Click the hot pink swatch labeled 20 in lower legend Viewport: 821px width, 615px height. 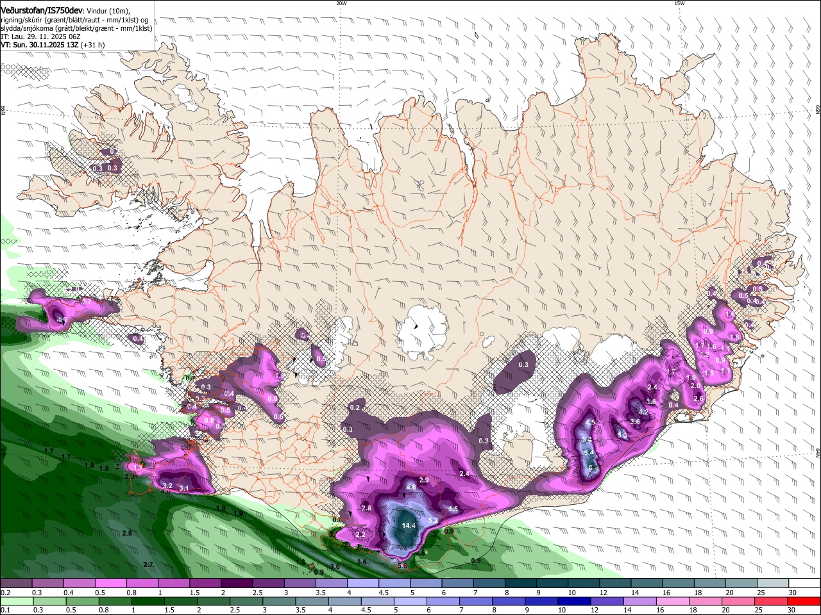(738, 602)
